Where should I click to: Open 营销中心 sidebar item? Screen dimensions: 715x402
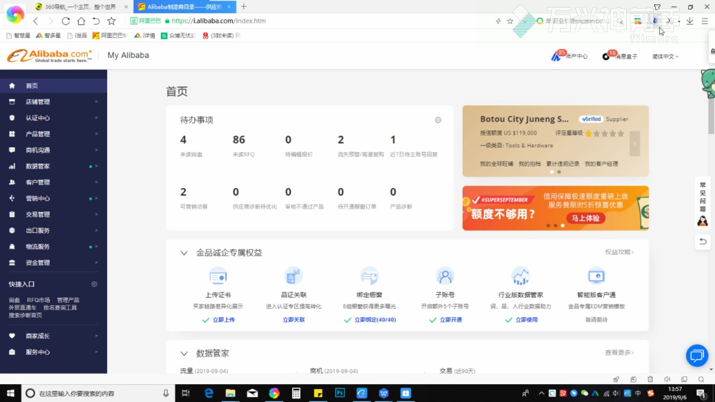pyautogui.click(x=54, y=198)
